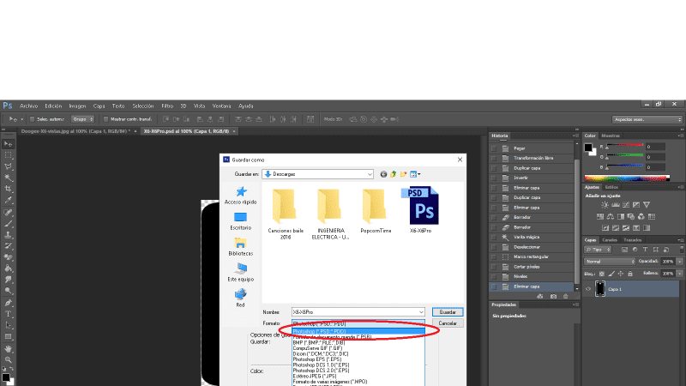Click the Guardar button
This screenshot has width=686, height=386.
(448, 312)
